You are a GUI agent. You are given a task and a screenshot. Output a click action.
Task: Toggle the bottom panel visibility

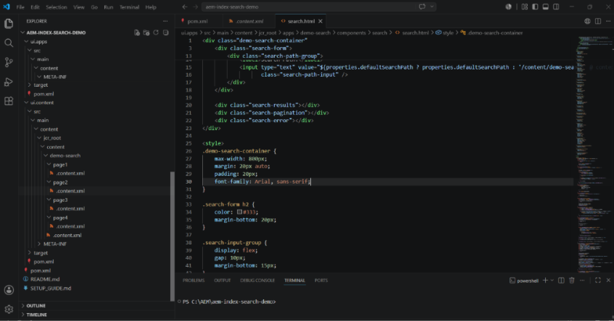point(545,7)
